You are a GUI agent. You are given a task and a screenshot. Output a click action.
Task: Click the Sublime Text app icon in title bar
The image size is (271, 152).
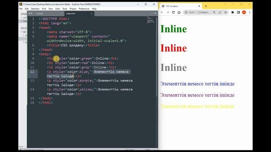tap(21, 4)
